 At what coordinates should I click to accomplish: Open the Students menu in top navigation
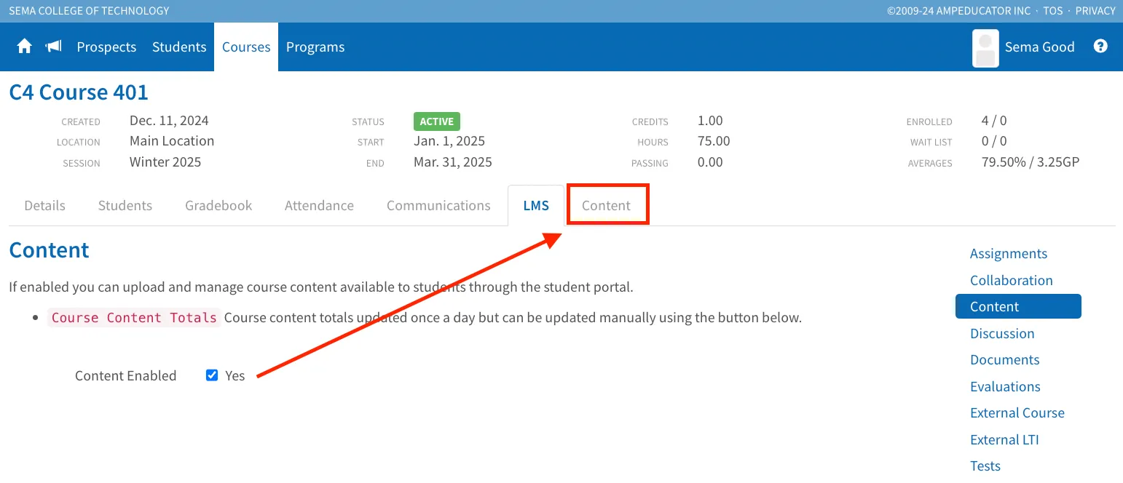click(x=179, y=47)
